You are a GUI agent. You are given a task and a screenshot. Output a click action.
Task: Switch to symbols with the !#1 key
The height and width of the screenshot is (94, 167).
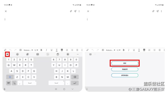point(8,83)
